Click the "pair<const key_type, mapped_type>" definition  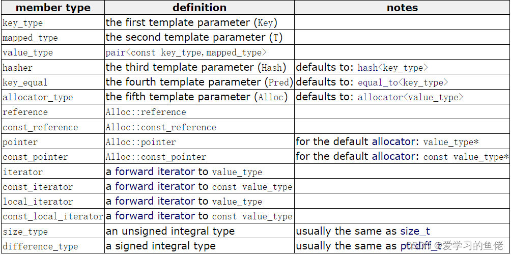186,52
